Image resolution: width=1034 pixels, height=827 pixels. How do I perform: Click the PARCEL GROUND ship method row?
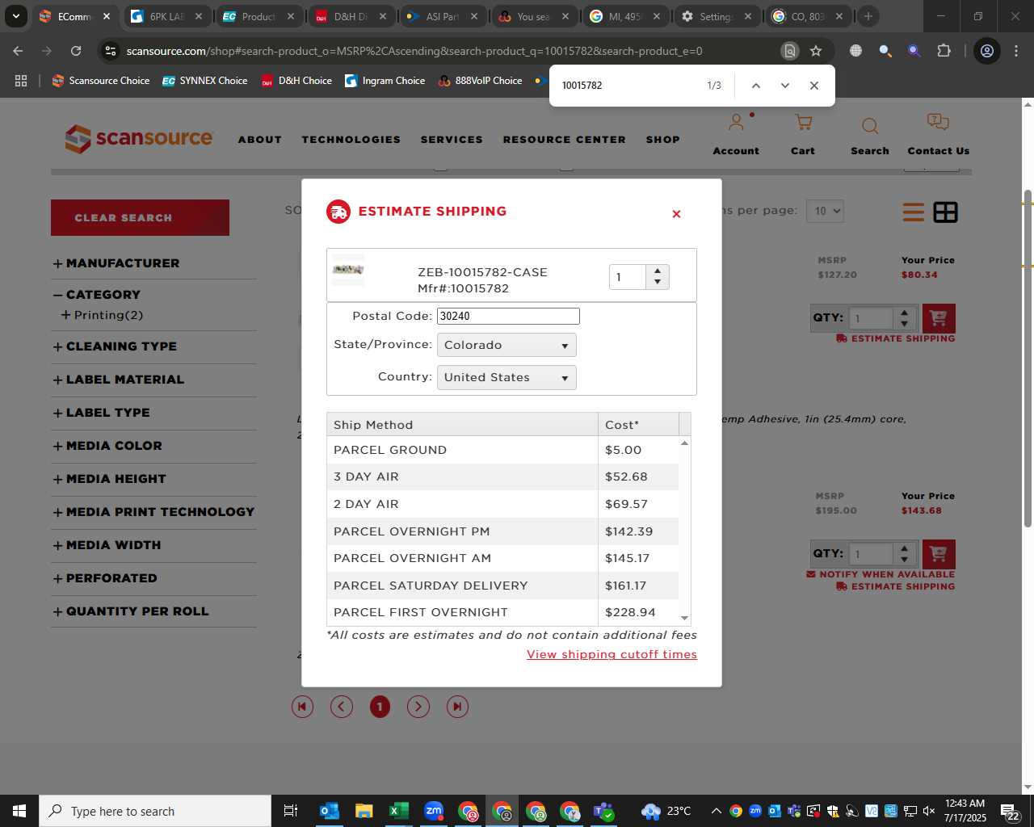[502, 450]
